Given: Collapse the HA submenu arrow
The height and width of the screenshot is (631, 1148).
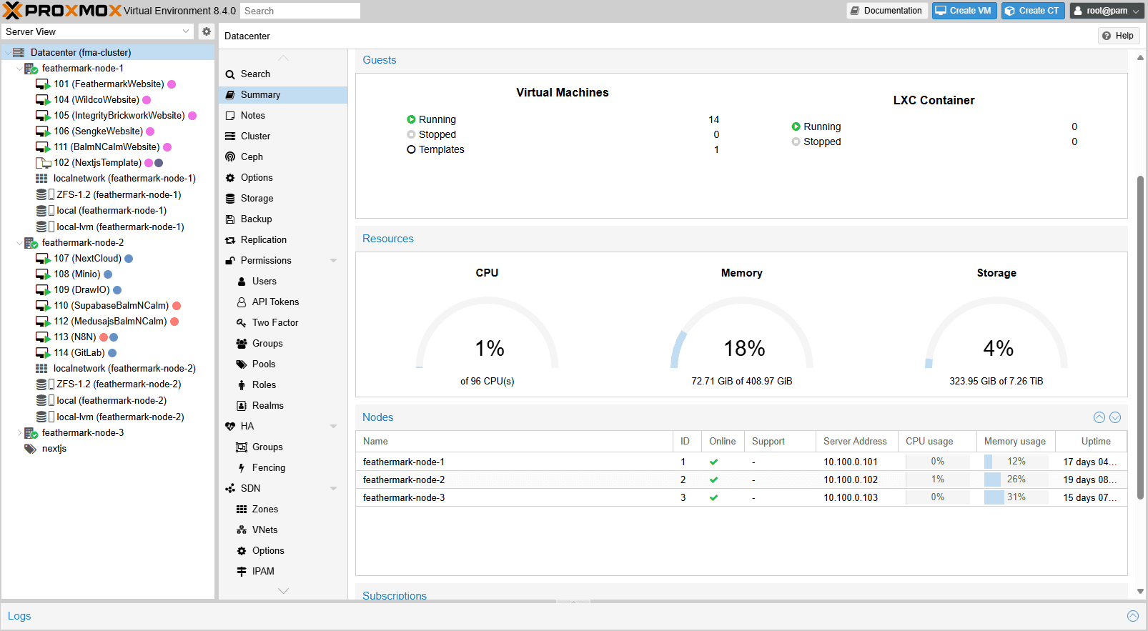Looking at the screenshot, I should click(333, 427).
